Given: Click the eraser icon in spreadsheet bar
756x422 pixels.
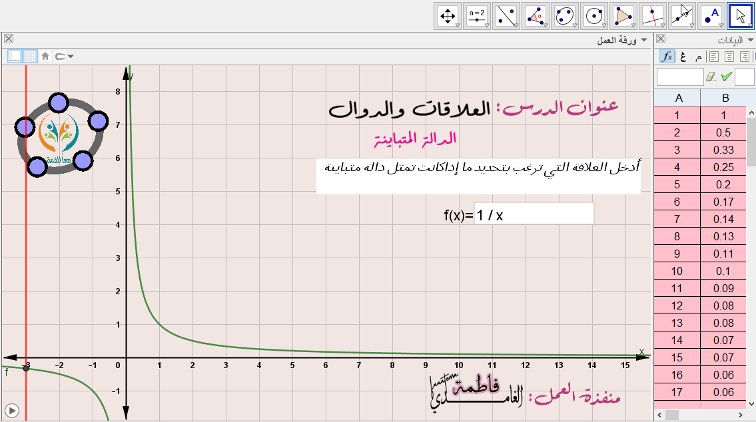Looking at the screenshot, I should [x=711, y=77].
